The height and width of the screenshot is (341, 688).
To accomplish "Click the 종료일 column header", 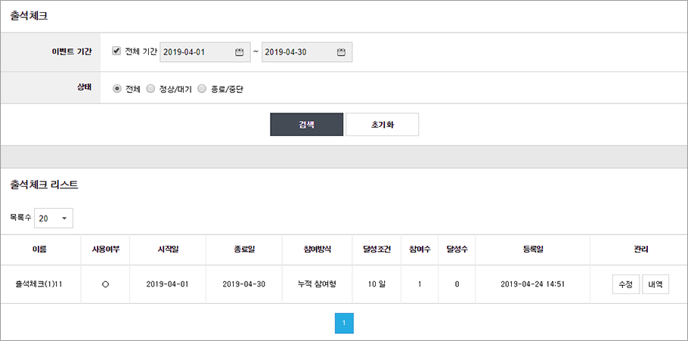I will tap(244, 250).
